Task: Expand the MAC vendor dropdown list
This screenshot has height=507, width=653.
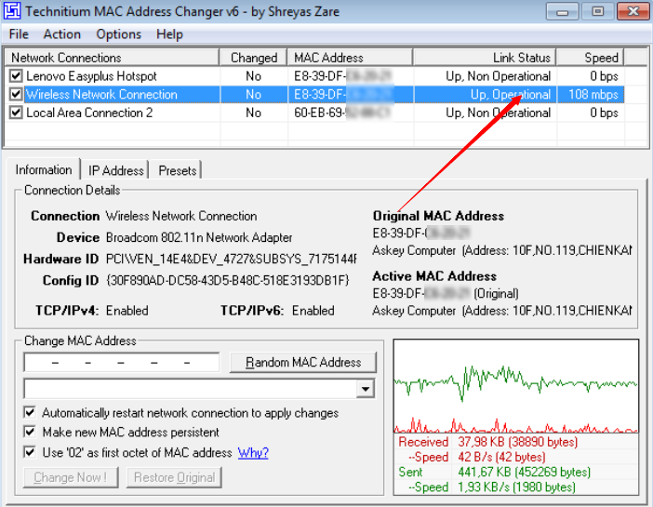Action: [366, 389]
